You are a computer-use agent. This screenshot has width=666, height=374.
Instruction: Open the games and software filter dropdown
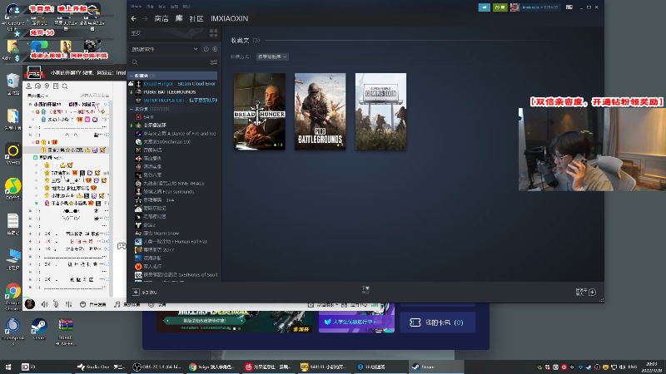164,49
